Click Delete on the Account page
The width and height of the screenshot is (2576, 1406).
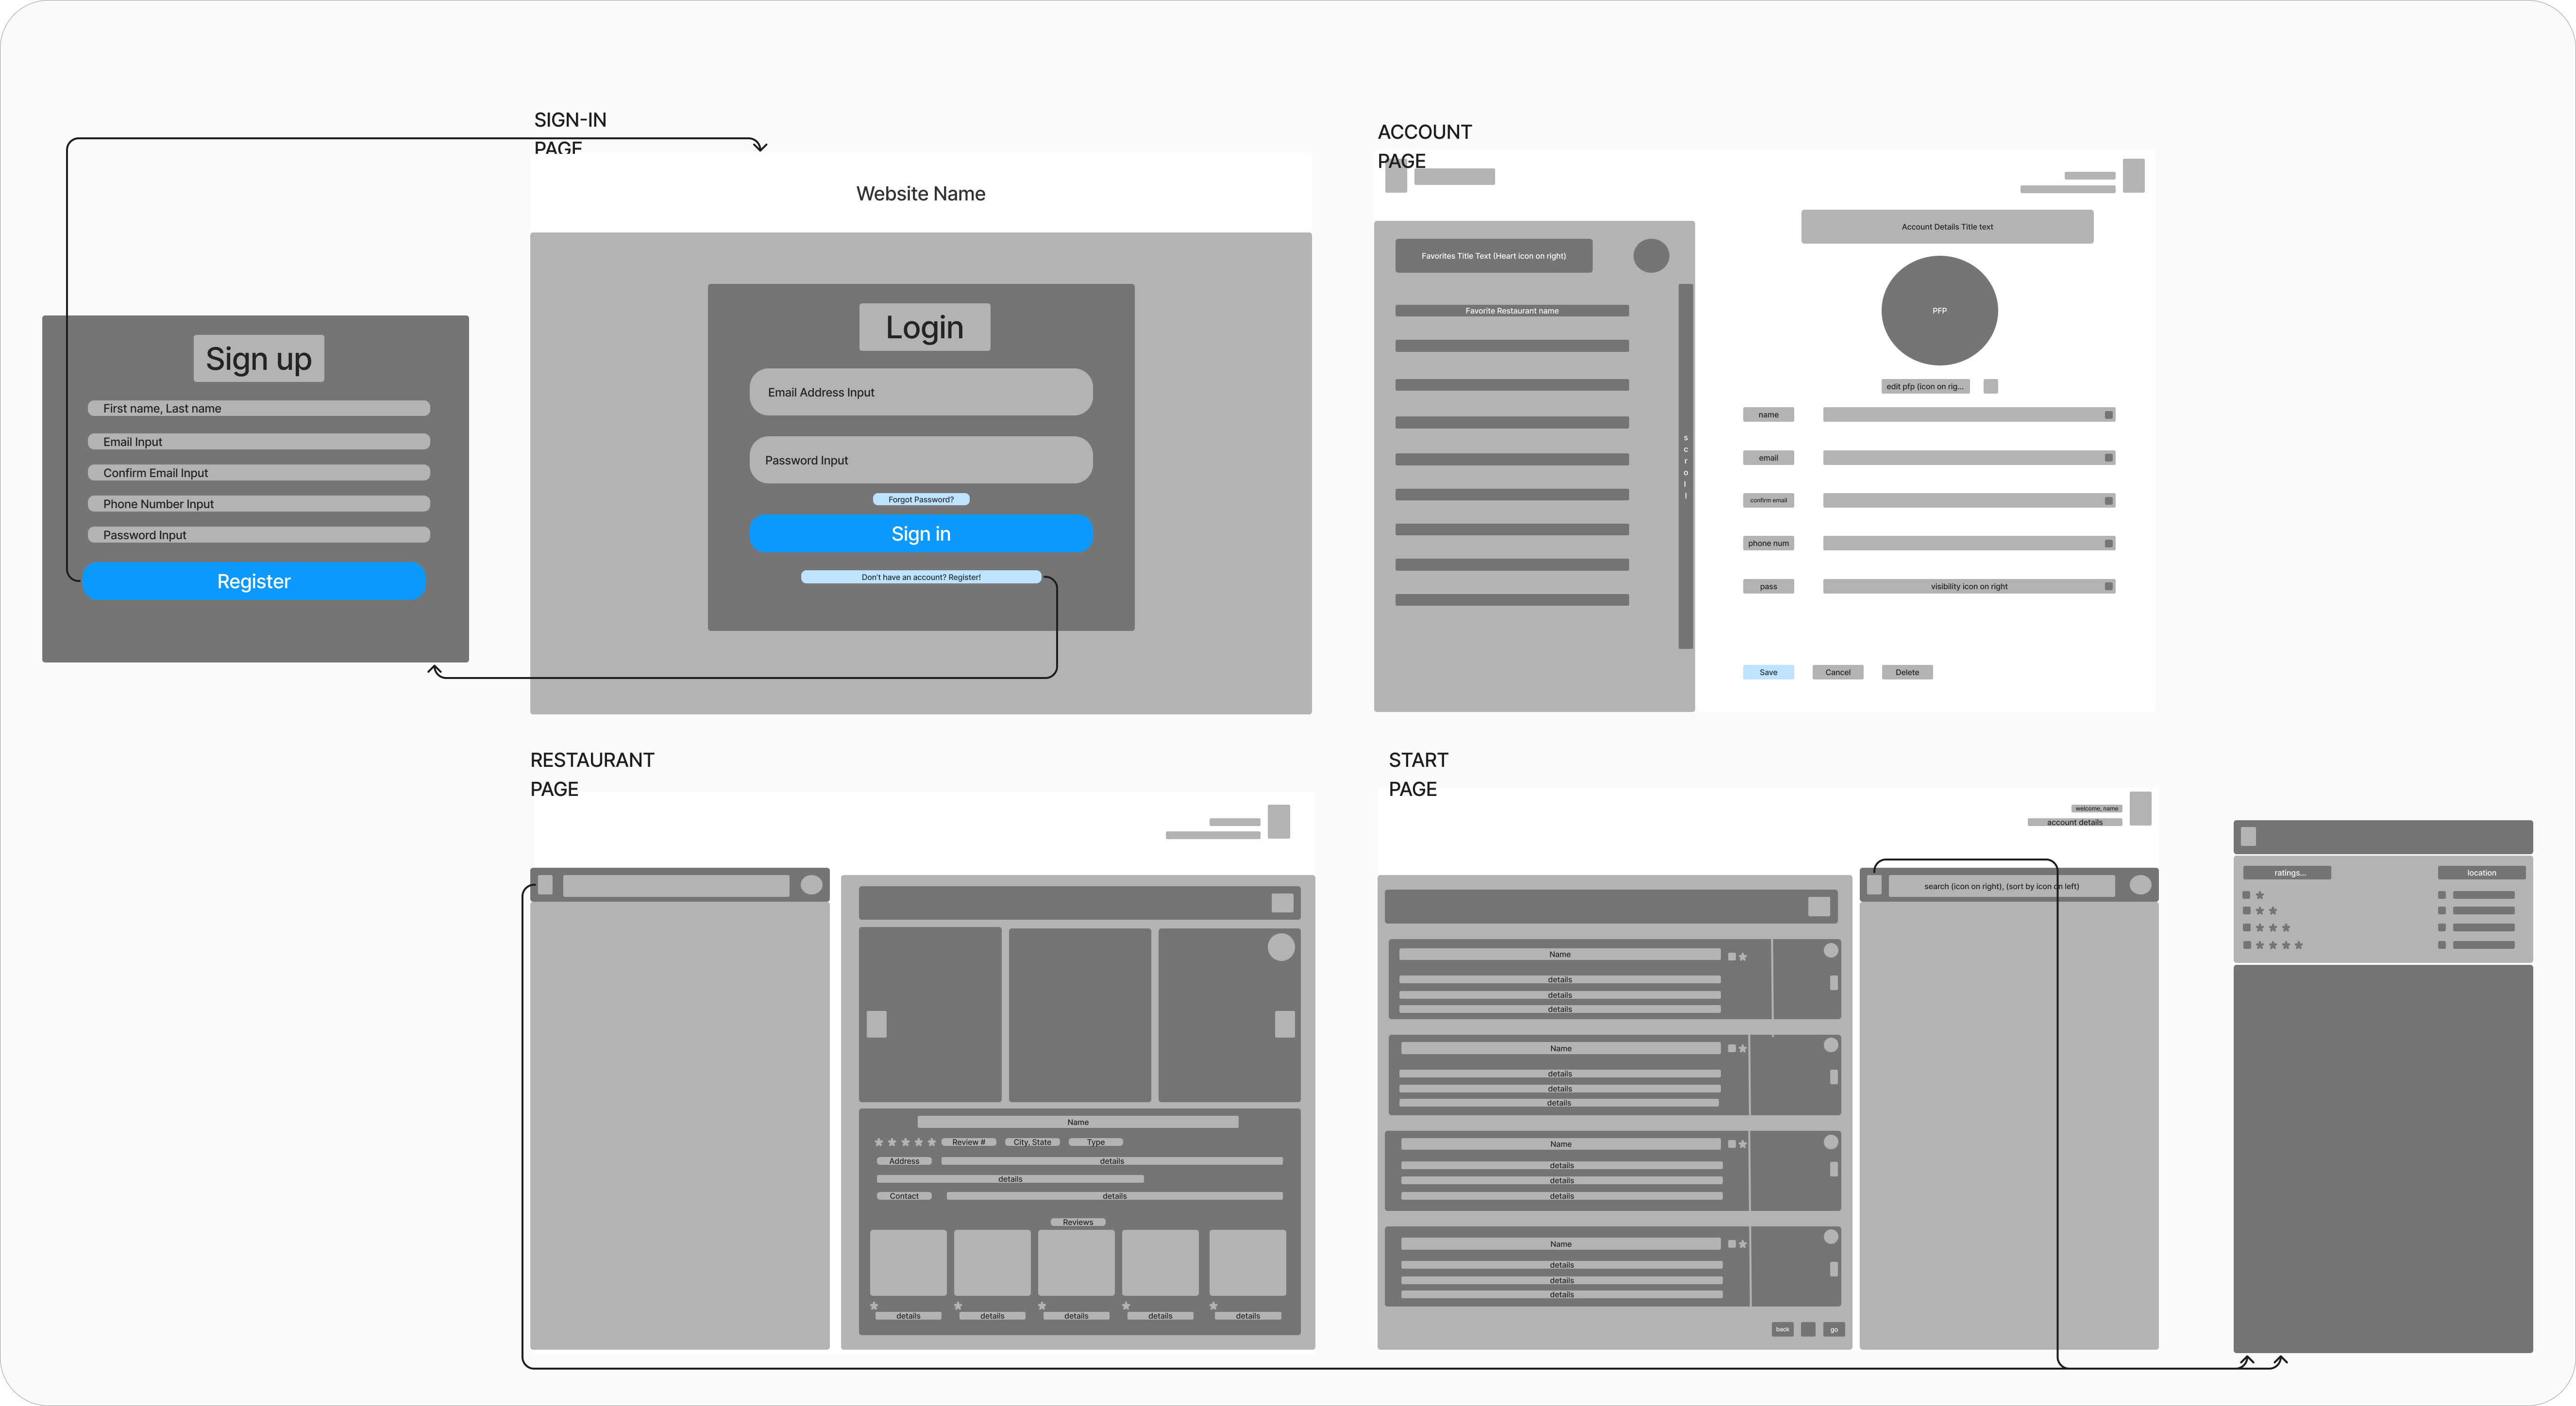point(1907,673)
